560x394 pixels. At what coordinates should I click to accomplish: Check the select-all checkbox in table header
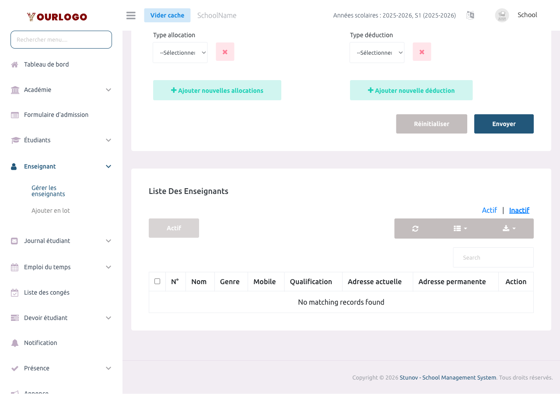click(x=157, y=281)
